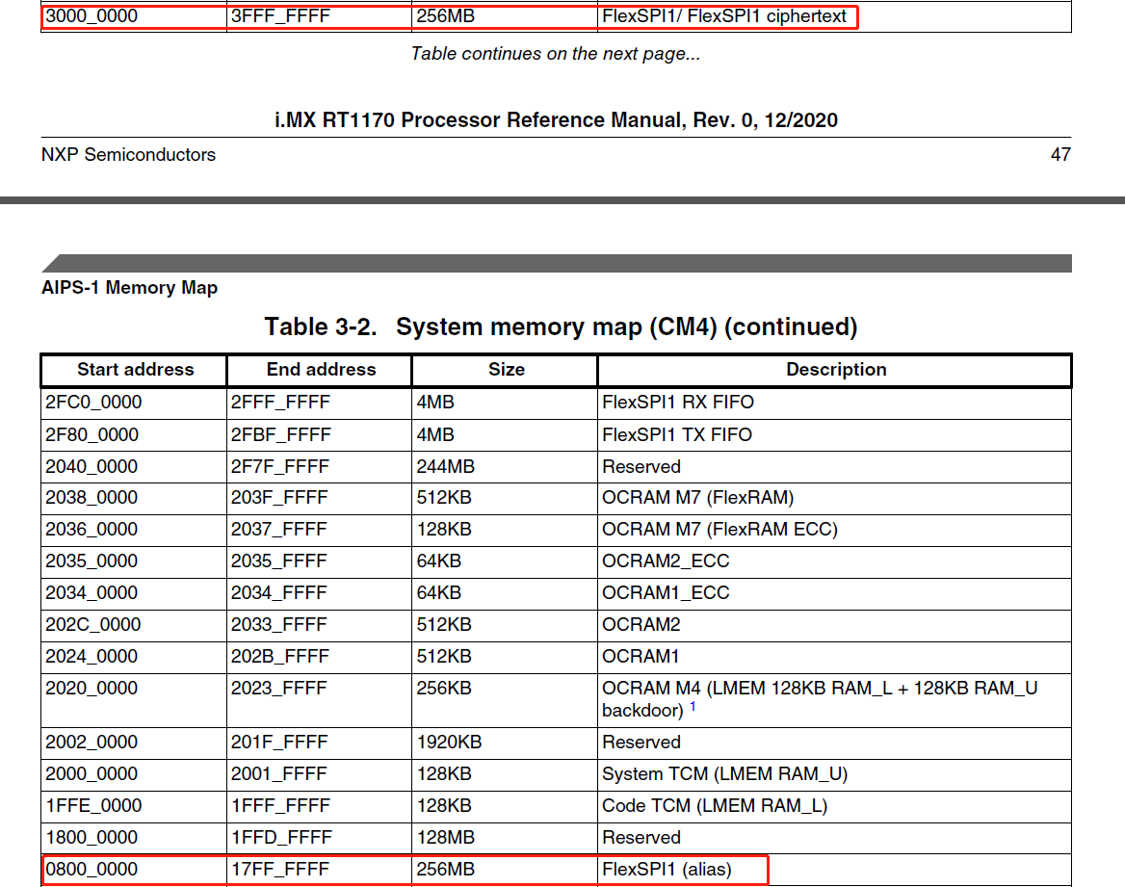Select the Start address column header

pyautogui.click(x=133, y=370)
